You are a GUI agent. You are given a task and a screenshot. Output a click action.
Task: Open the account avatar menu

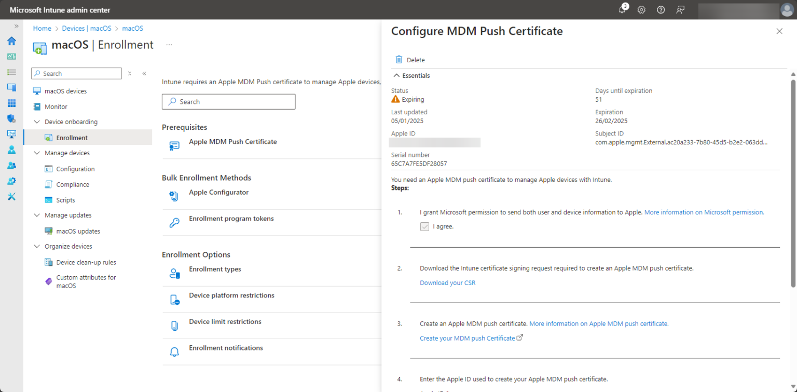pos(787,10)
